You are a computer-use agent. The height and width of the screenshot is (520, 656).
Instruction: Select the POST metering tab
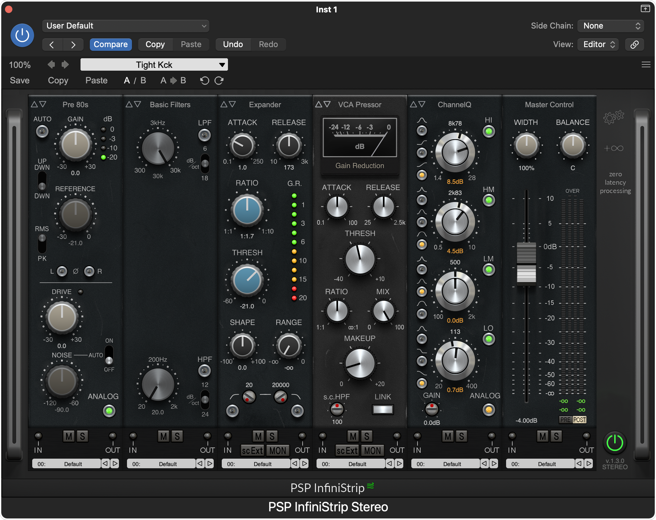tap(579, 420)
